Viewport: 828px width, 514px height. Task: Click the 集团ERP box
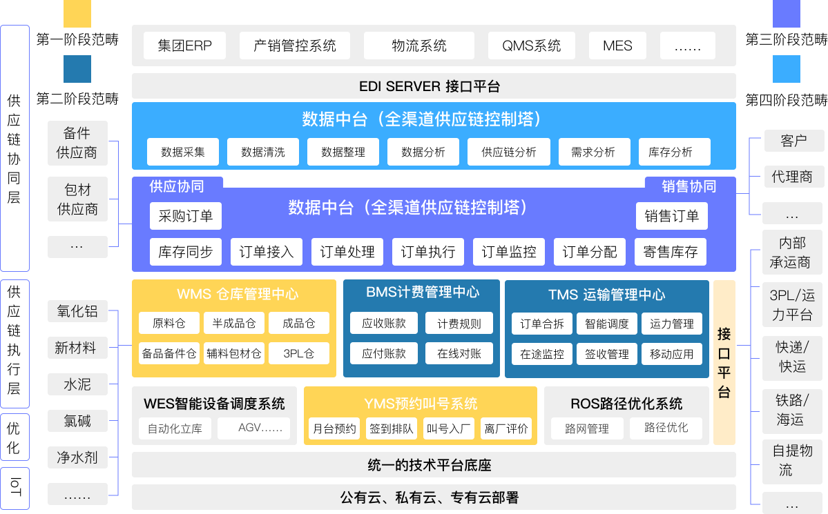184,46
